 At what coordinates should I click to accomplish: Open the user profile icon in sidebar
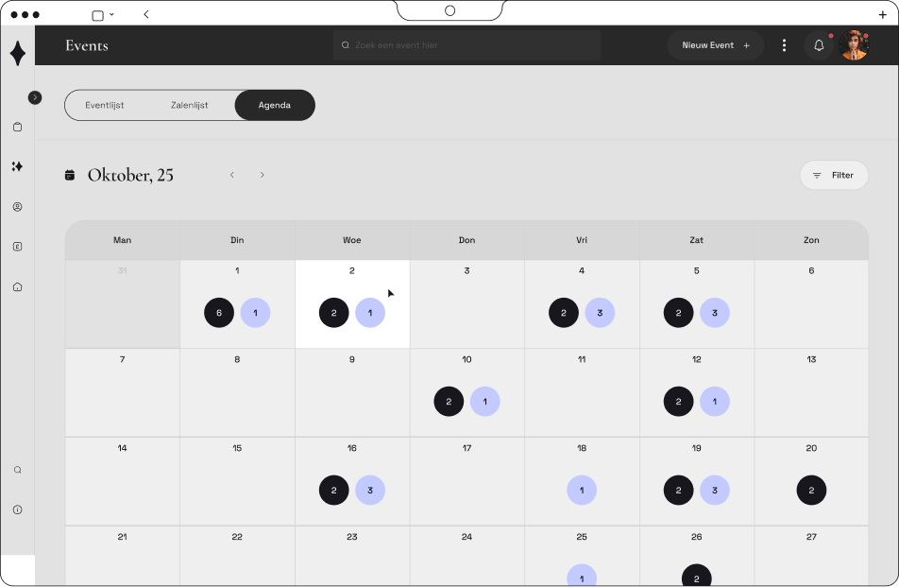(18, 207)
